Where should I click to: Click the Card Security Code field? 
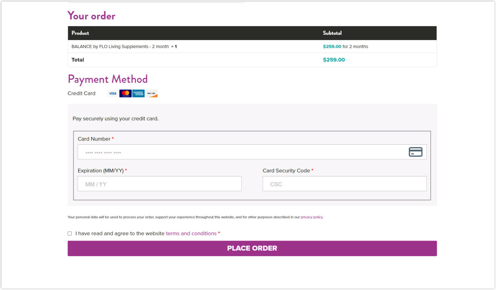coord(345,183)
